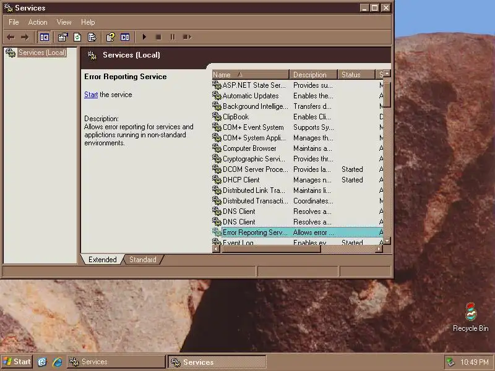Click the gear icon next to COM+ Event System
This screenshot has height=371, width=495.
pos(217,127)
